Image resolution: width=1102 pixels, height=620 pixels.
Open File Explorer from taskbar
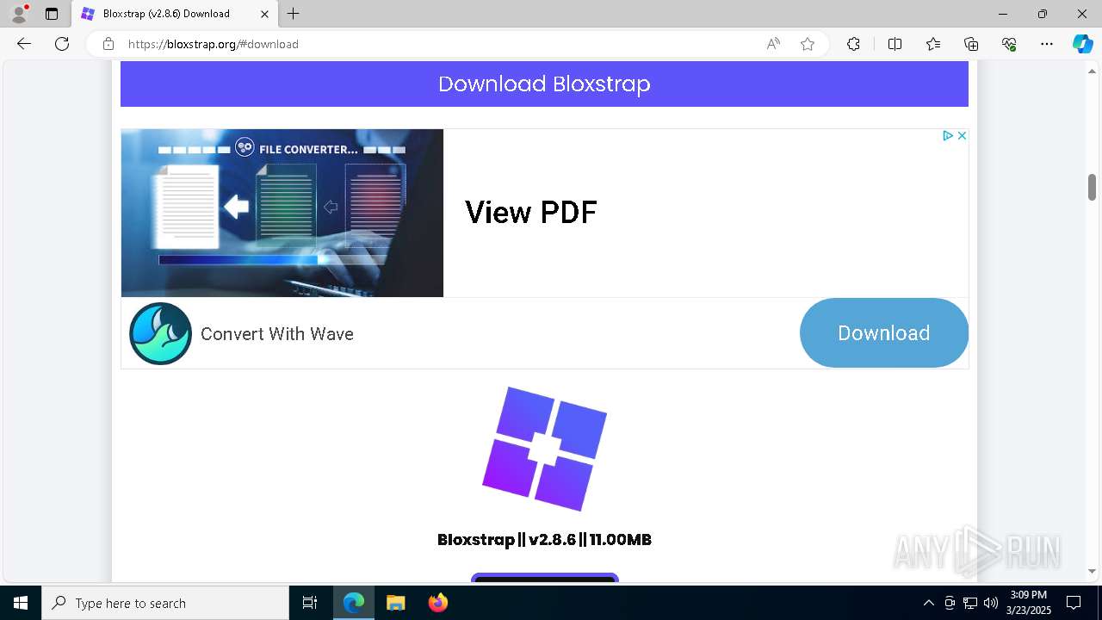point(396,603)
